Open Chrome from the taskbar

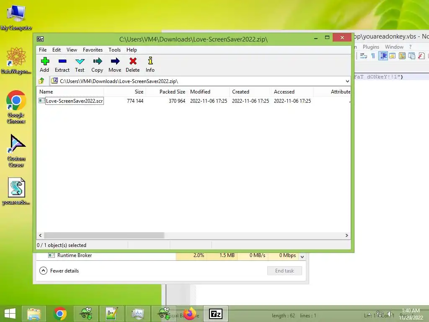coord(60,314)
